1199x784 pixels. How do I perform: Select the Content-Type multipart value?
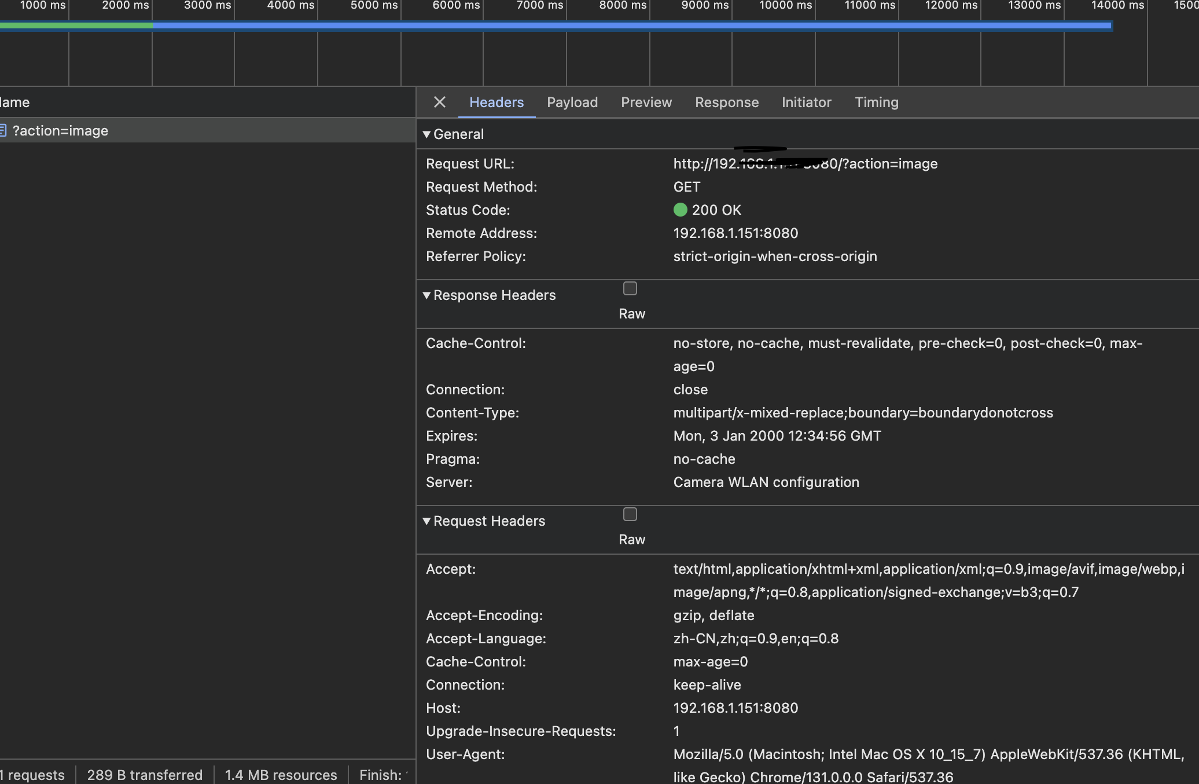863,413
